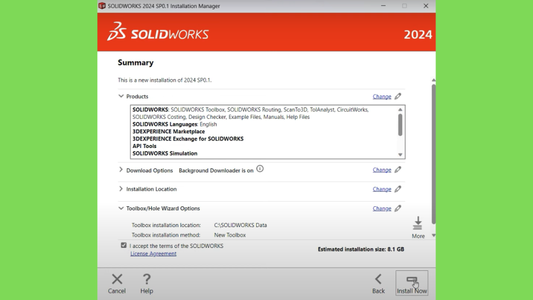533x300 pixels.
Task: Click the pencil icon beside Products Change
Action: (x=398, y=96)
